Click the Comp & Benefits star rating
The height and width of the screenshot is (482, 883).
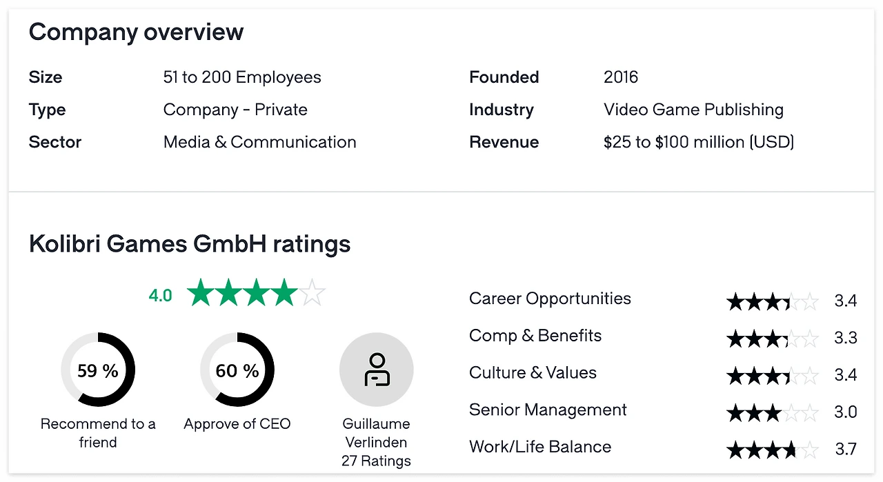(772, 339)
